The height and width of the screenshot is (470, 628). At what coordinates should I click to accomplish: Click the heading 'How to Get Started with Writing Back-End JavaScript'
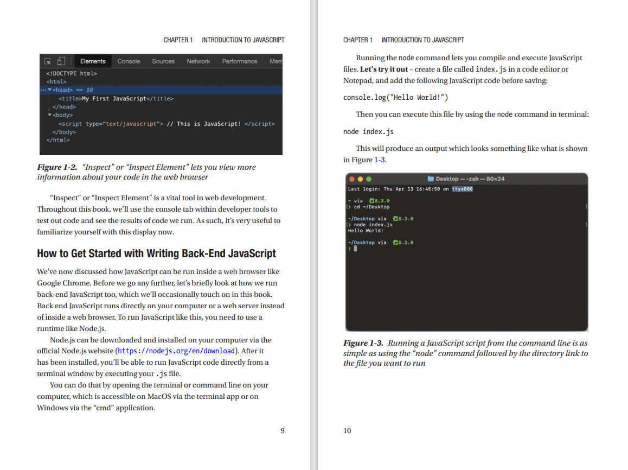(x=157, y=253)
